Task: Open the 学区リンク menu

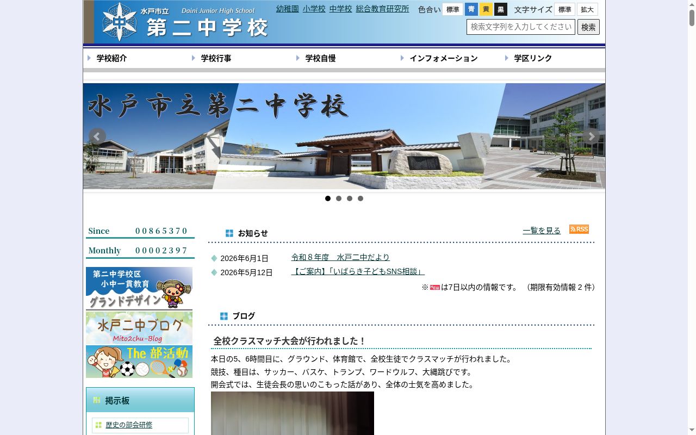Action: pos(533,58)
